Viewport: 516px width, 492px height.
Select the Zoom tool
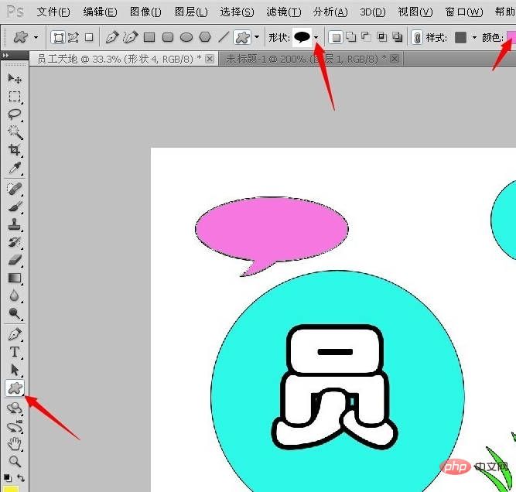click(x=15, y=462)
